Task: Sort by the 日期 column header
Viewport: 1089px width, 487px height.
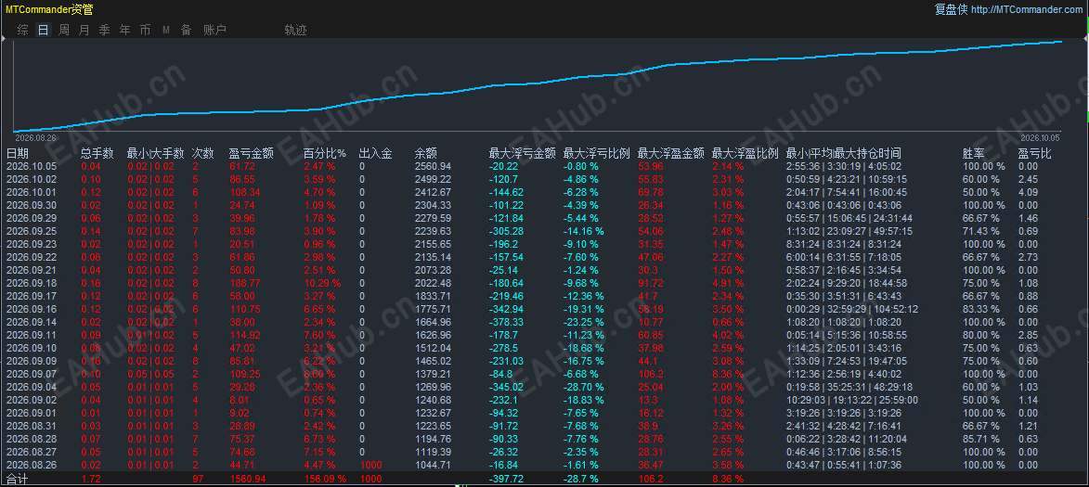Action: [18, 153]
